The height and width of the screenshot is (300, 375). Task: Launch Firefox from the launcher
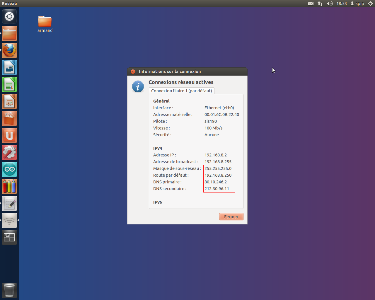click(9, 50)
